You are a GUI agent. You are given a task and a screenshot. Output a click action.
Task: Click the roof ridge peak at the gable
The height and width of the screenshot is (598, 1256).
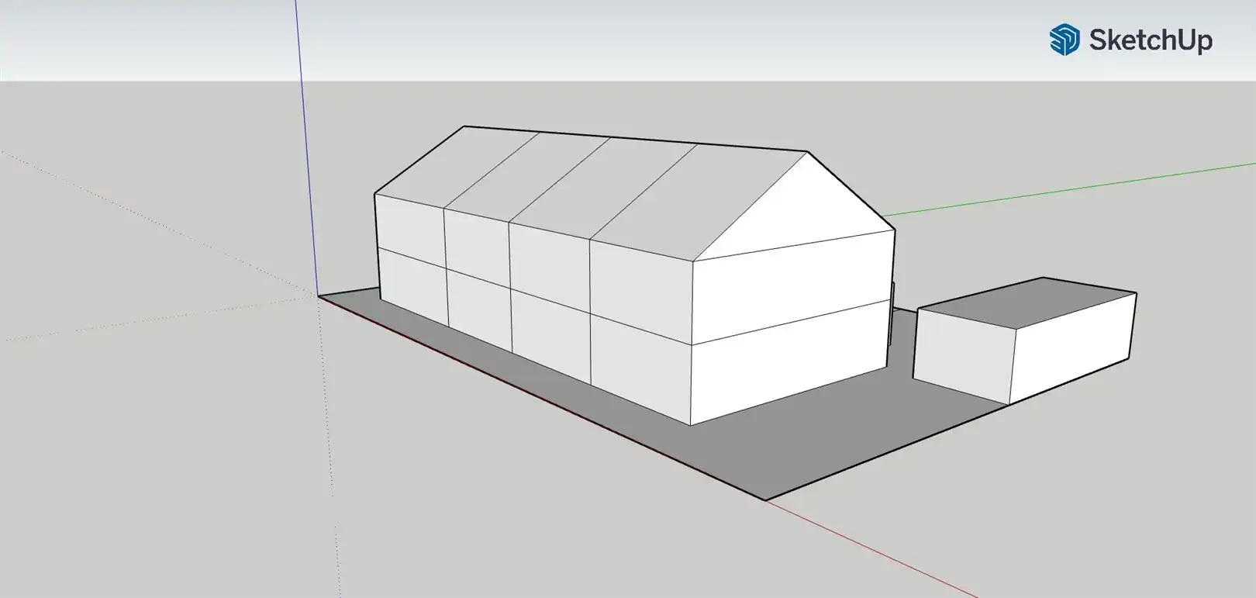click(807, 152)
